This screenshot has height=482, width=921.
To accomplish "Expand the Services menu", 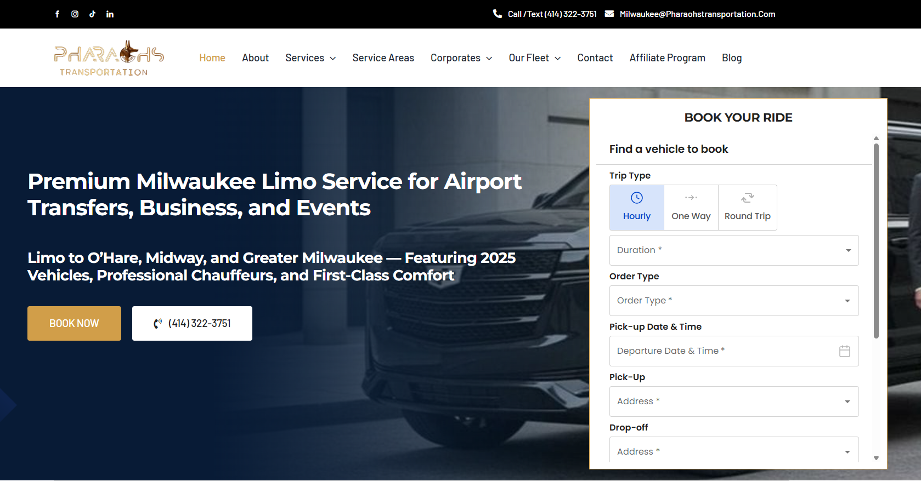I will [x=310, y=58].
